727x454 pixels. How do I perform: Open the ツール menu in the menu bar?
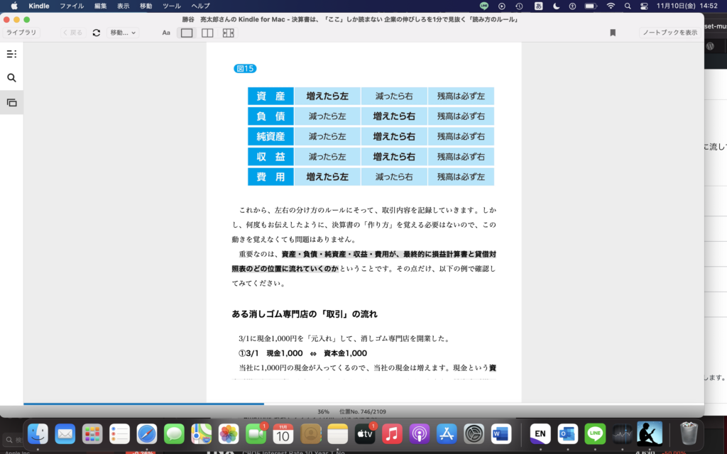coord(171,7)
